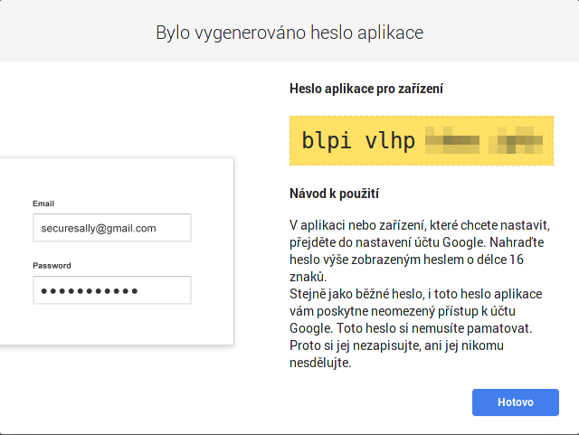The image size is (579, 435).
Task: Focus the Email field with securesally@gmail.com
Action: 112,228
